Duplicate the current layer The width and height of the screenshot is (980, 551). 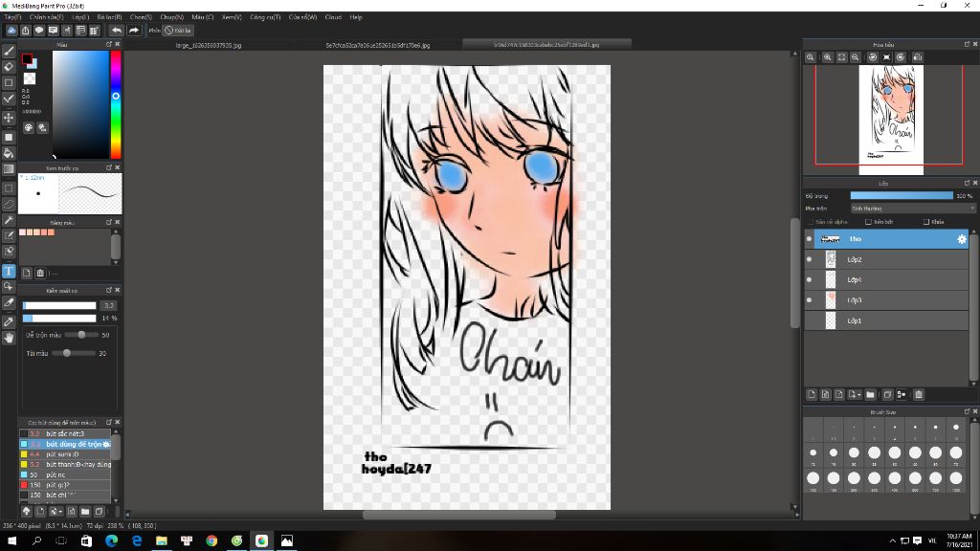click(x=887, y=394)
